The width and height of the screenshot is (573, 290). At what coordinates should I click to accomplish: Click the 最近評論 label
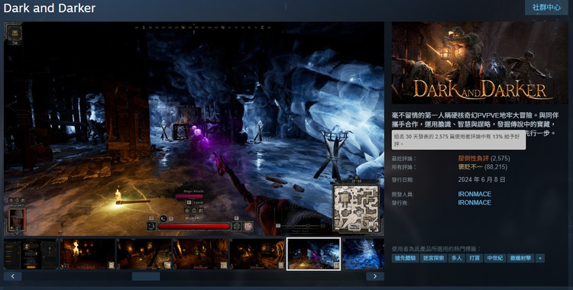coord(404,159)
